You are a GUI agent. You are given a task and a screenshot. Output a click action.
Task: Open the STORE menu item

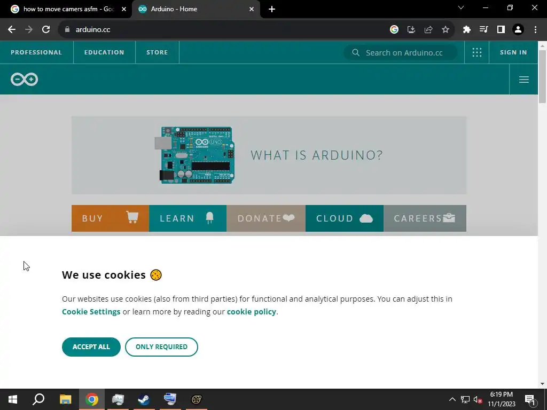tap(157, 52)
